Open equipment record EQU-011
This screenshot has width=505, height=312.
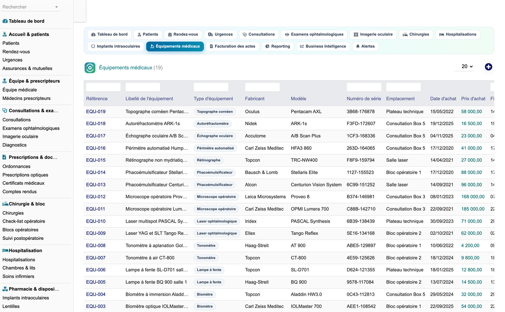click(96, 209)
